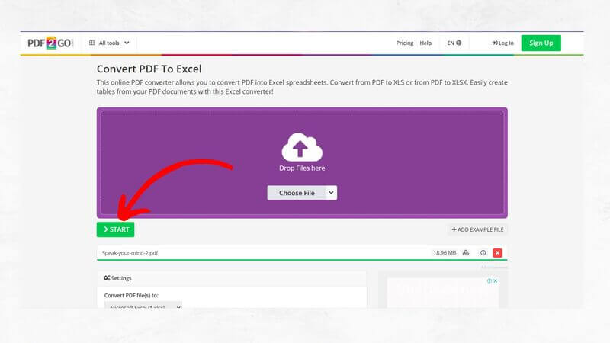Image resolution: width=610 pixels, height=343 pixels.
Task: Open file info icon for Speak-your-mind-2.pdf
Action: coord(483,253)
